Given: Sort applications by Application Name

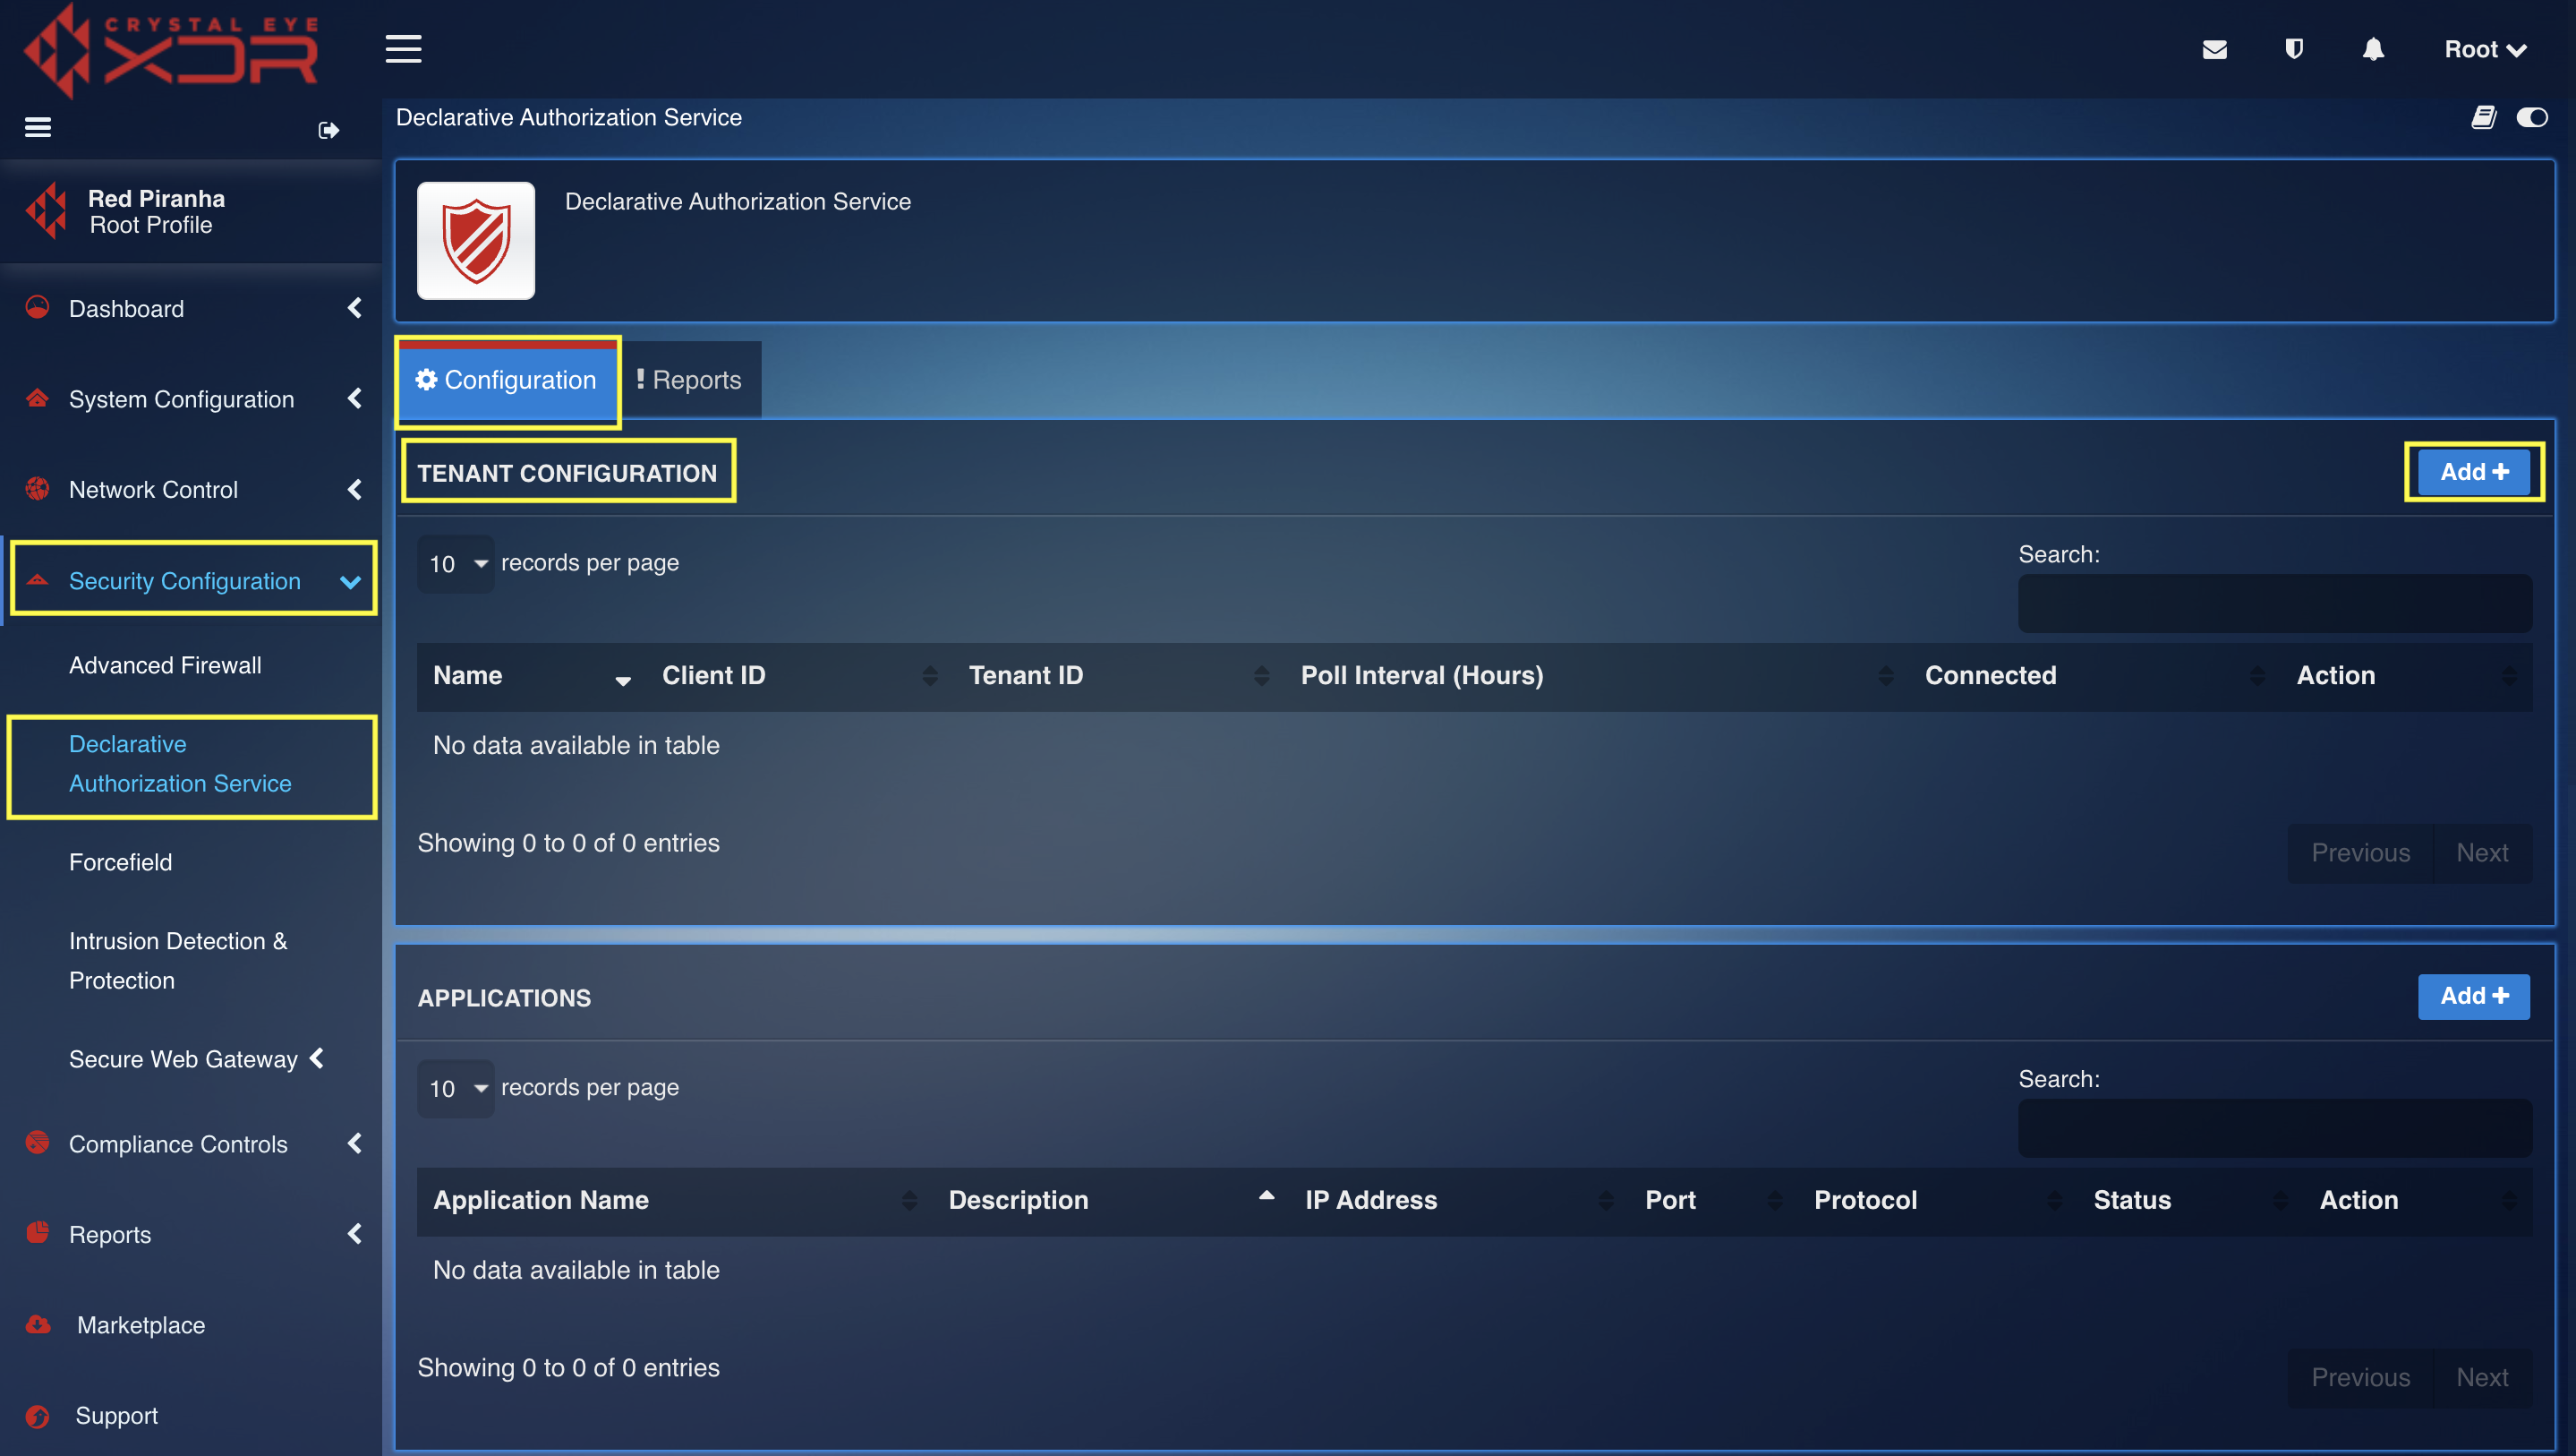Looking at the screenshot, I should (x=675, y=1200).
